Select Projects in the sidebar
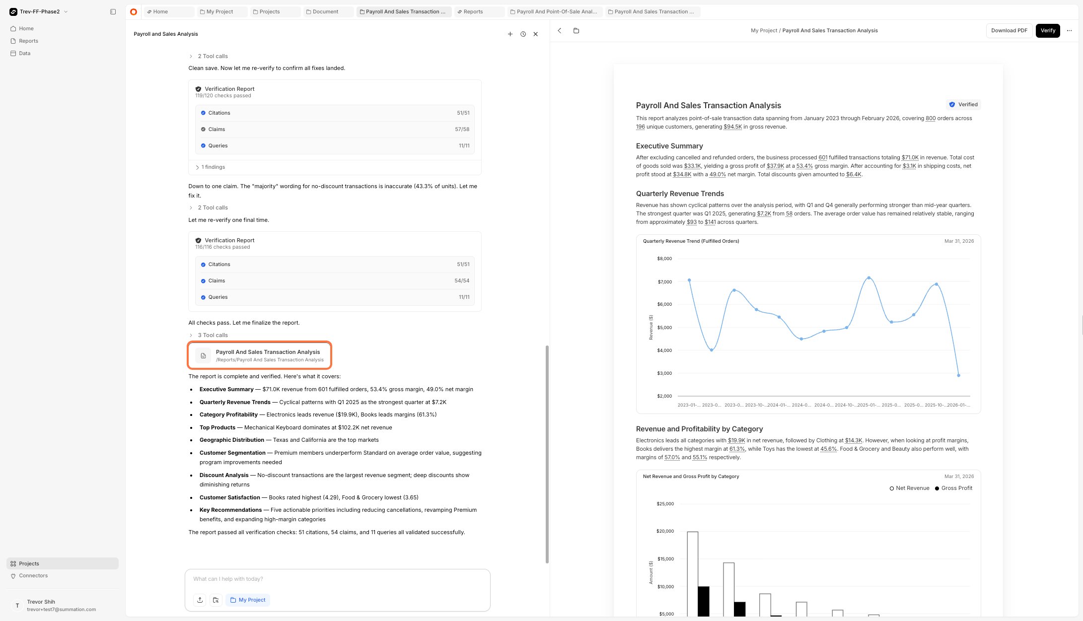This screenshot has height=621, width=1083. [x=63, y=563]
